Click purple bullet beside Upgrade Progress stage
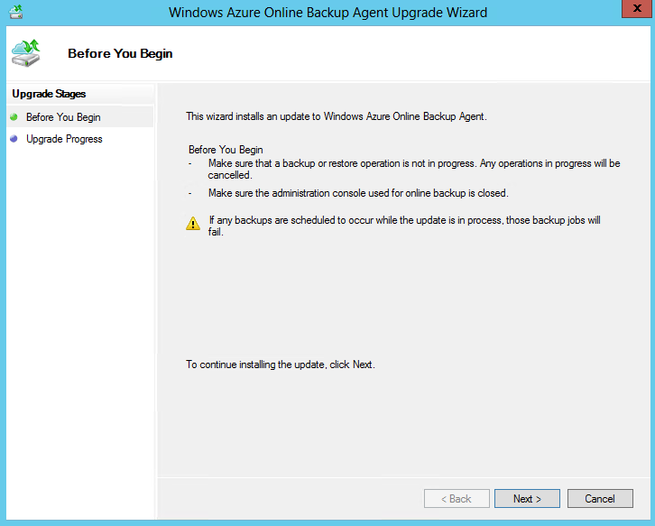The image size is (655, 526). pos(14,139)
